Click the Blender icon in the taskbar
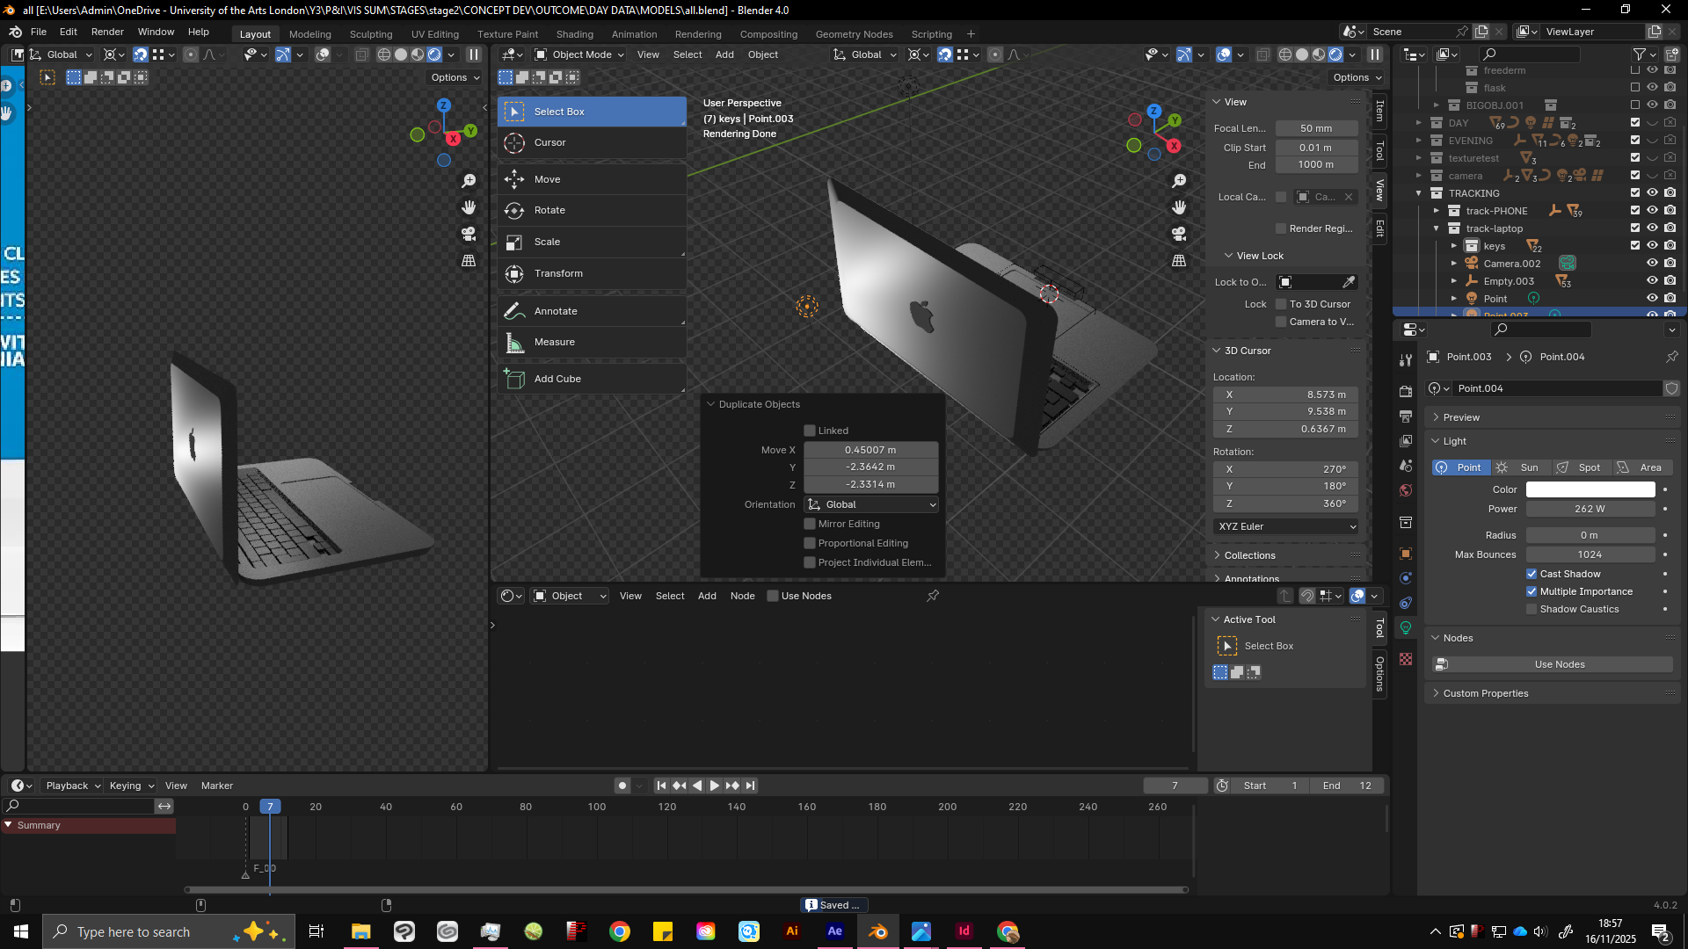Image resolution: width=1688 pixels, height=949 pixels. coord(877,931)
